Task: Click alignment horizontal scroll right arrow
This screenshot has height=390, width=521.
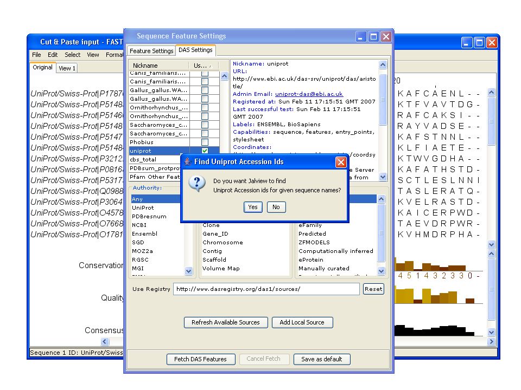Action: [x=492, y=341]
